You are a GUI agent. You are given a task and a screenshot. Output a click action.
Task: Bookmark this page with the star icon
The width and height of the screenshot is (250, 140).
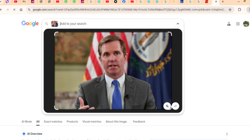[x=230, y=10]
